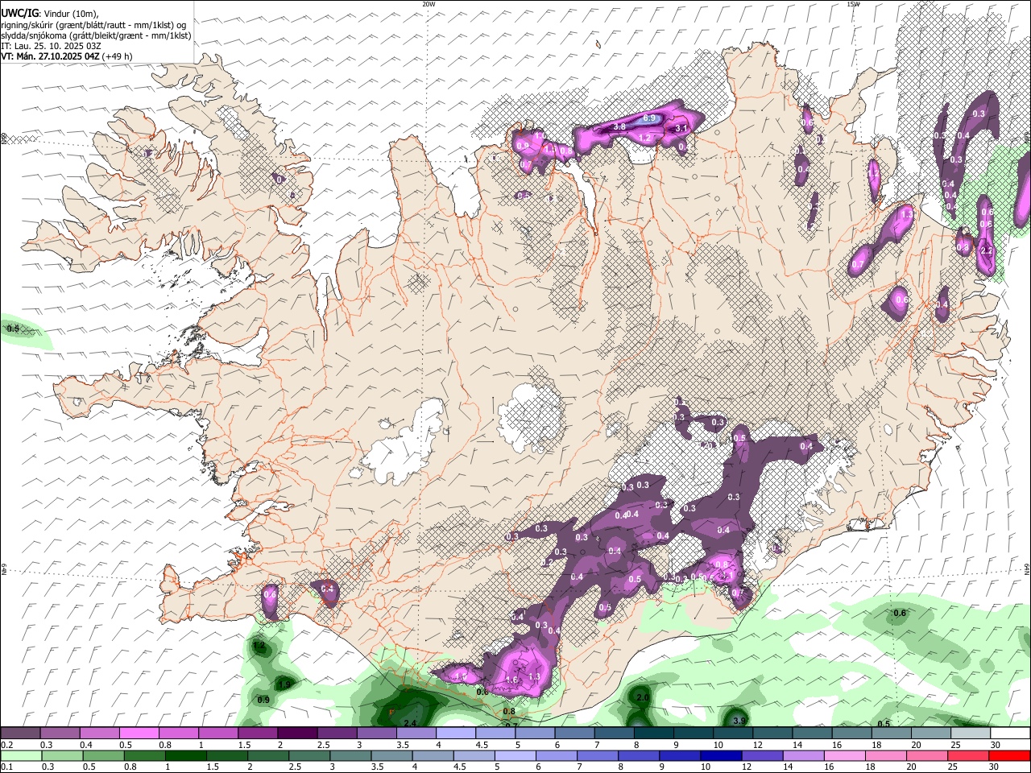Click the 0.8 value on the south coast
The width and height of the screenshot is (1031, 773).
pyautogui.click(x=509, y=712)
